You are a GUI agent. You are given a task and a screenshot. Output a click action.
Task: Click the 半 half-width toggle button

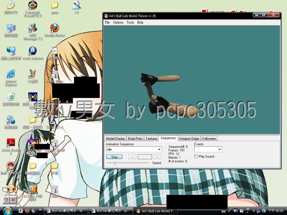point(13,200)
